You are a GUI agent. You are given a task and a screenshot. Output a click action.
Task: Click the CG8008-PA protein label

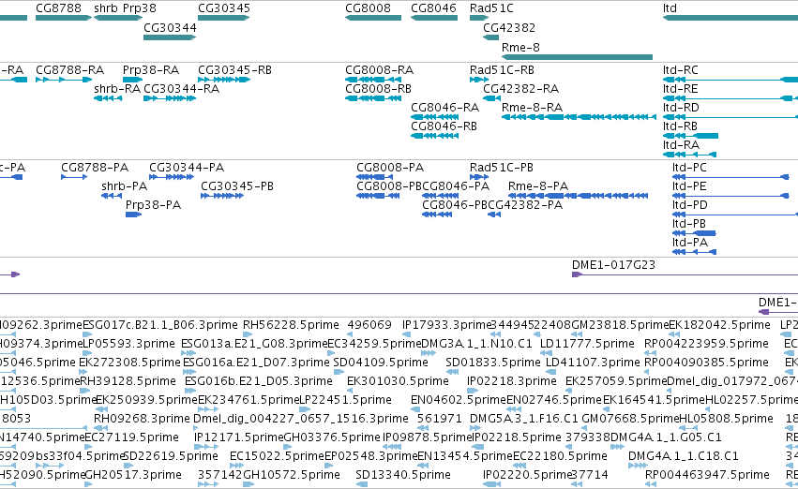(390, 168)
